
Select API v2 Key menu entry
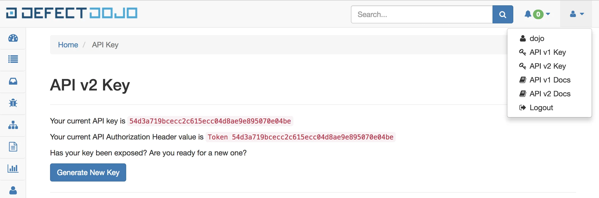[547, 66]
